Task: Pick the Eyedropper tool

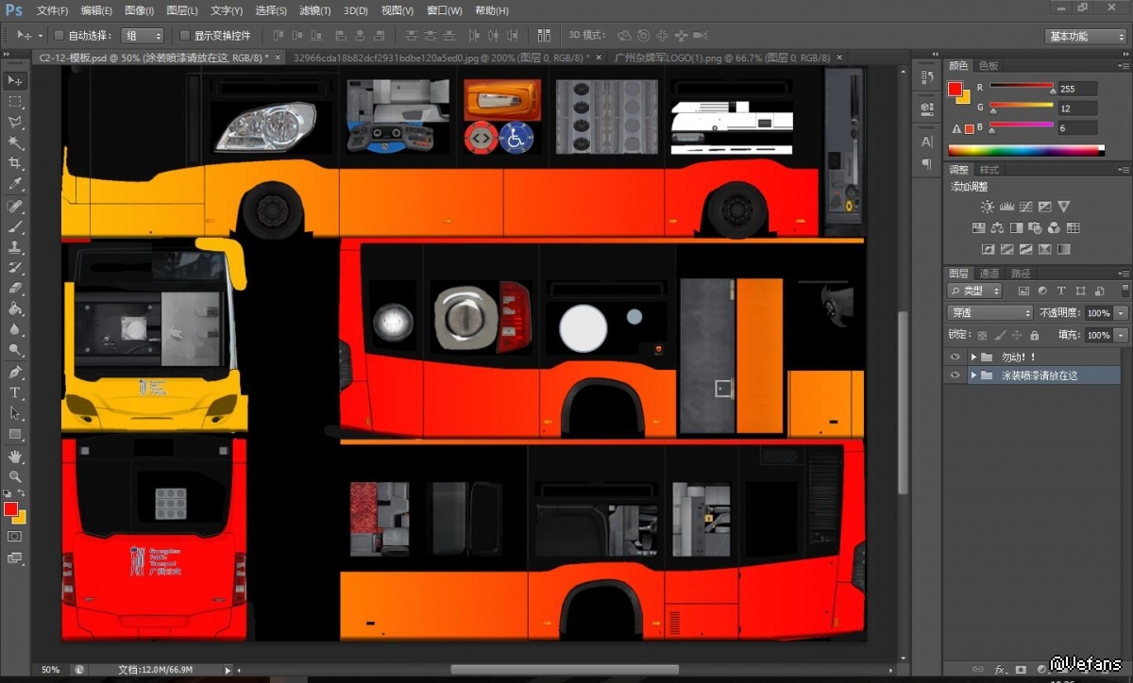Action: 15,184
